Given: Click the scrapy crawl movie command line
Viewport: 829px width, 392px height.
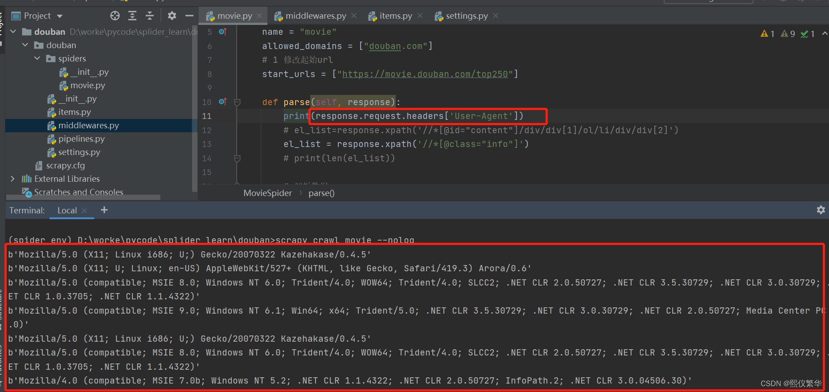Looking at the screenshot, I should click(x=211, y=240).
